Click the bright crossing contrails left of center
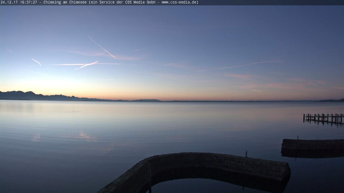The image size is (344, 193). pyautogui.click(x=86, y=65)
